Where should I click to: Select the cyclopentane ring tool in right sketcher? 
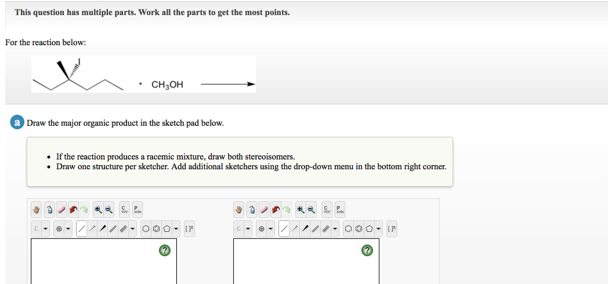click(x=369, y=229)
